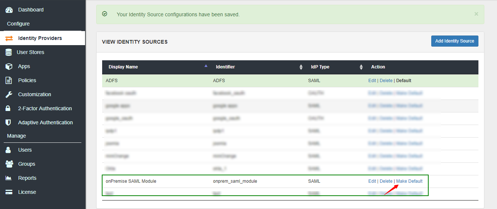Screen dimensions: 497x209
Task: Sort by the IdP Type column arrows
Action: click(x=361, y=67)
